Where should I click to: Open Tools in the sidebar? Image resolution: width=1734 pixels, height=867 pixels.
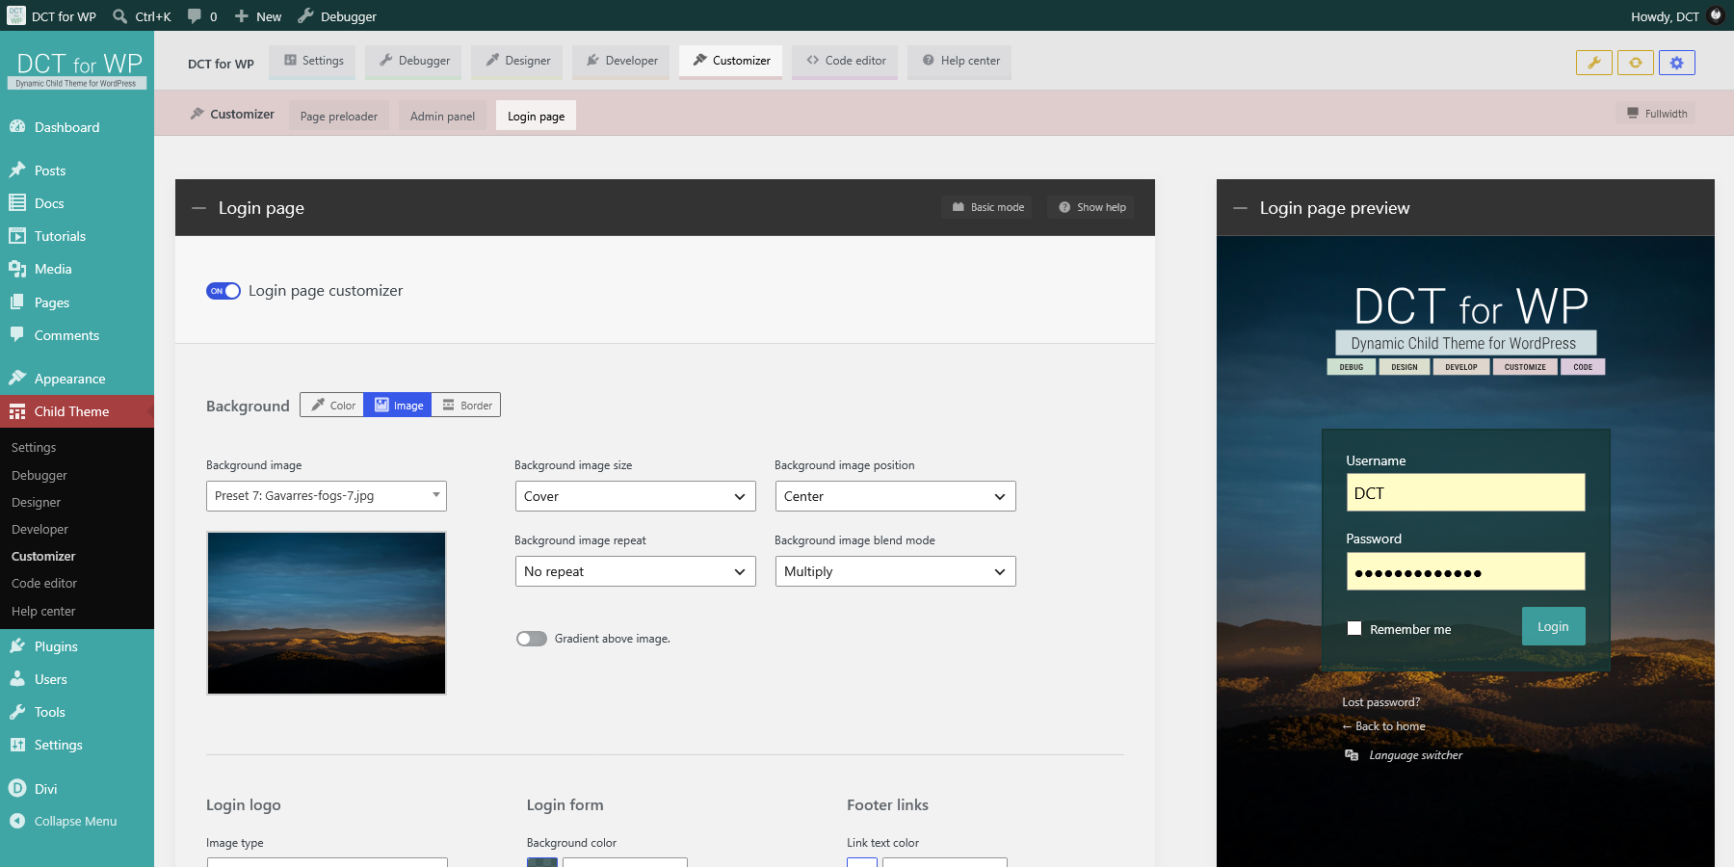click(x=77, y=712)
